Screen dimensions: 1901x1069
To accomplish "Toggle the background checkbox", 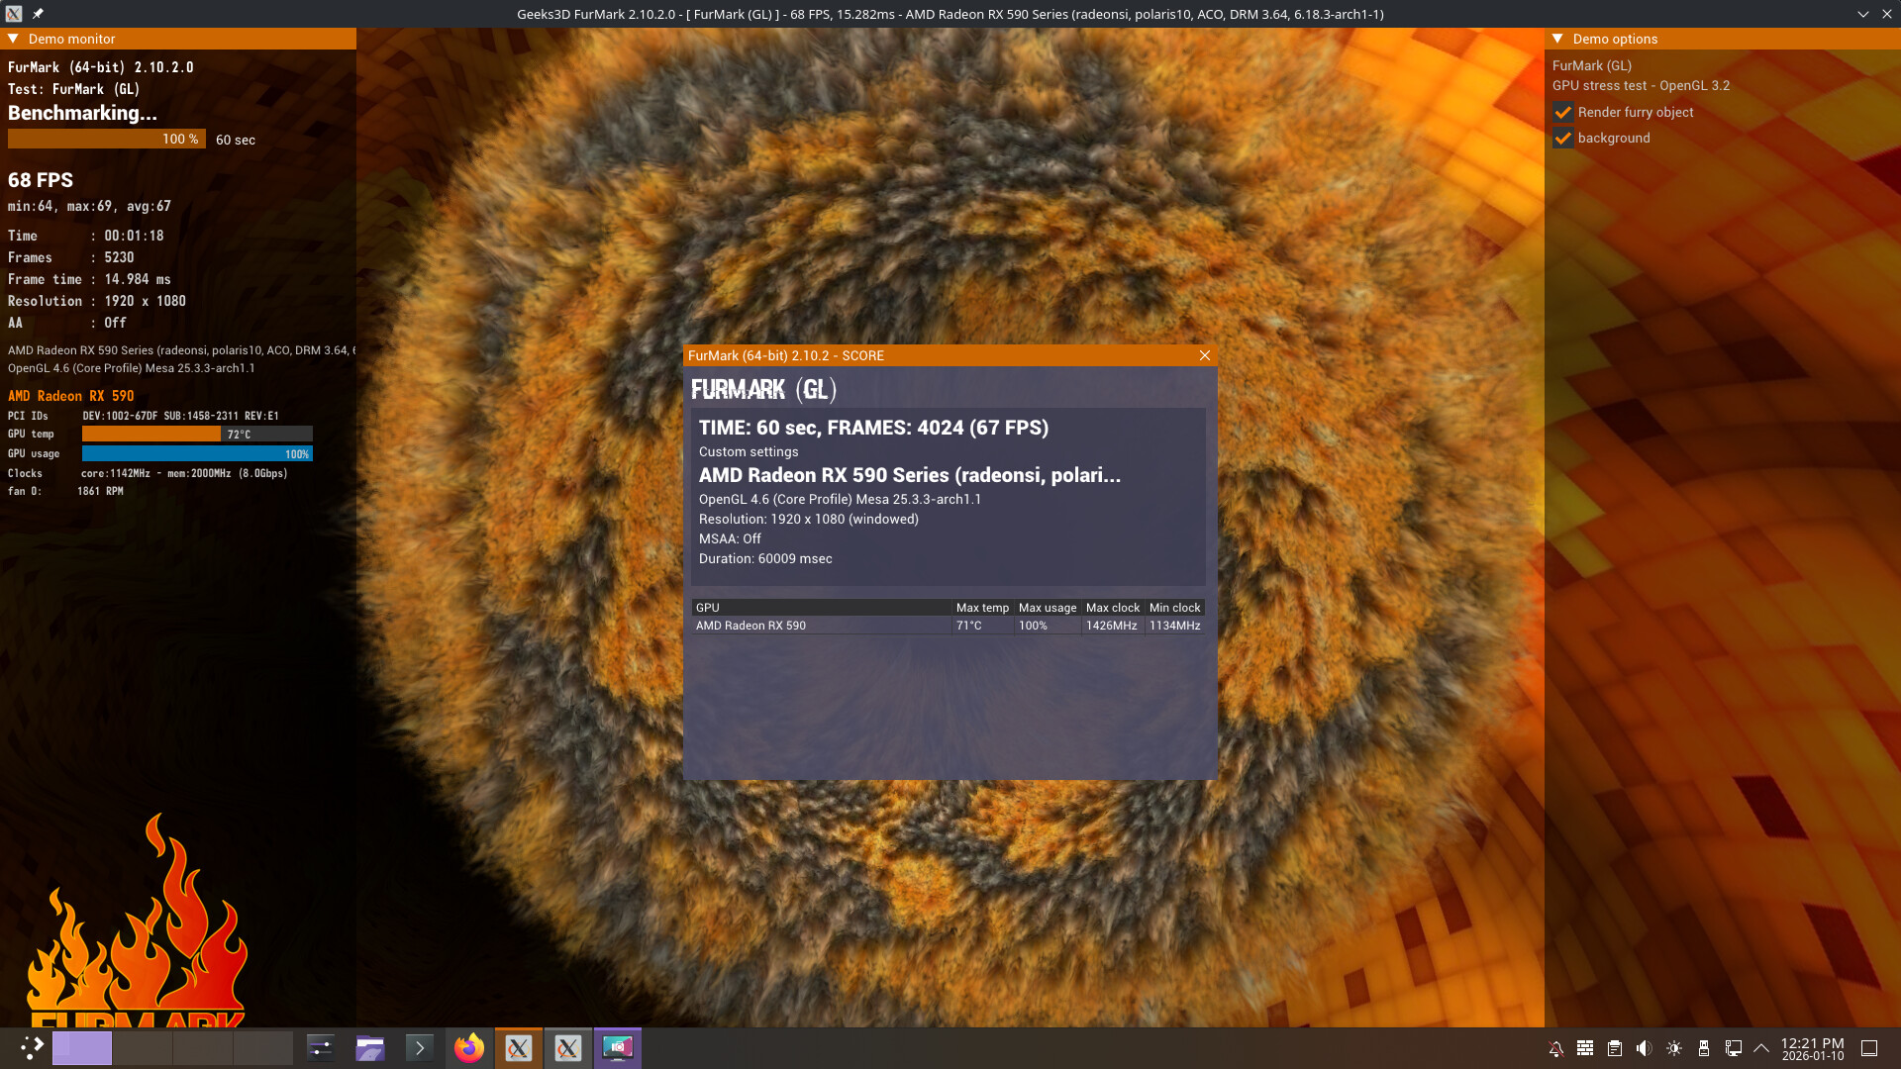I will pos(1563,139).
